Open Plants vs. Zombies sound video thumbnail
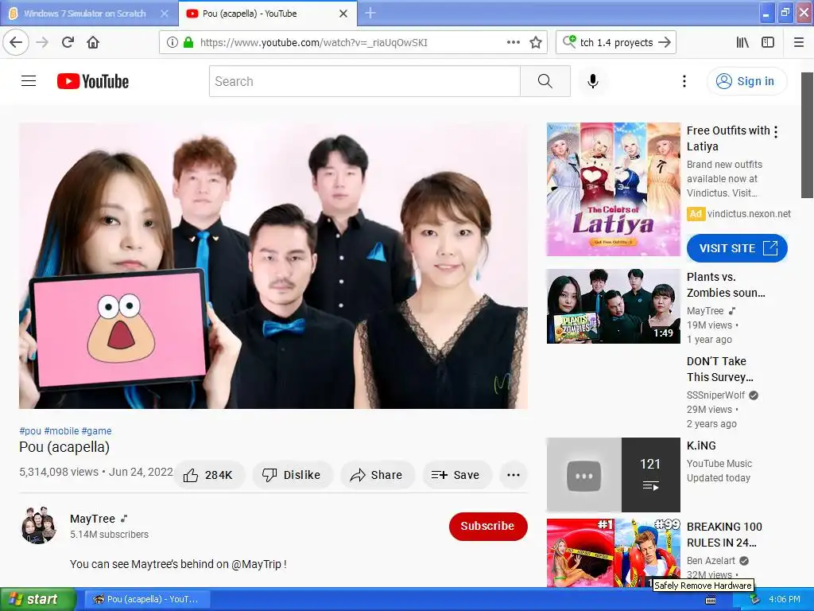 click(x=613, y=306)
